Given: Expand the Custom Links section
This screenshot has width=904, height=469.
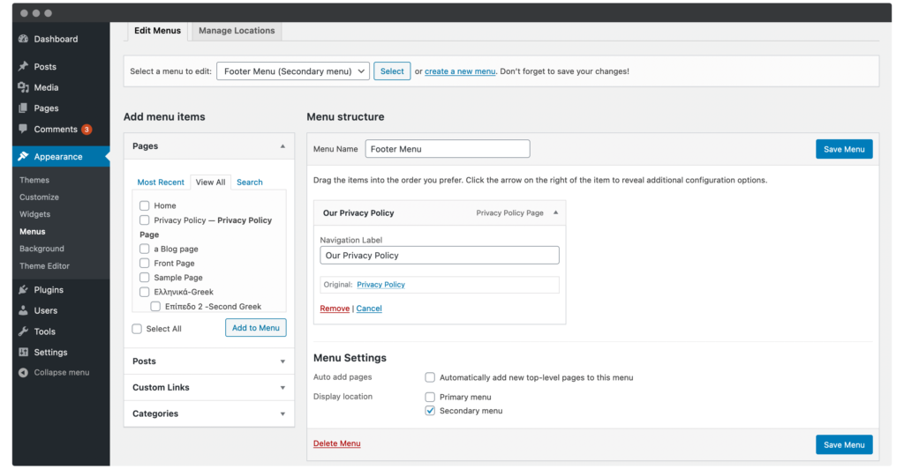Looking at the screenshot, I should tap(208, 388).
